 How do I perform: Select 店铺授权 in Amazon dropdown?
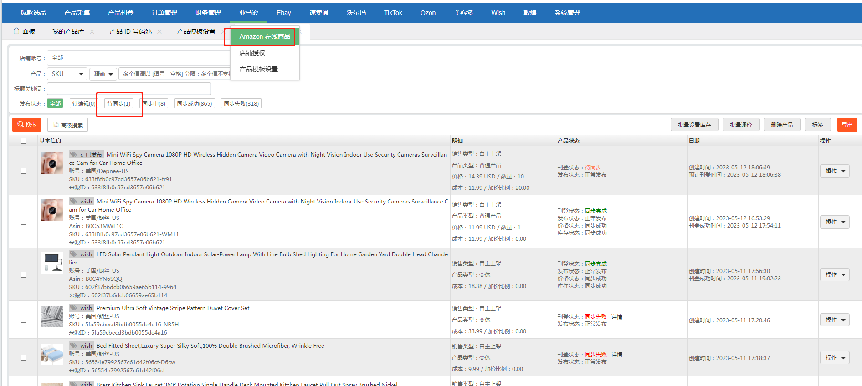pyautogui.click(x=265, y=53)
